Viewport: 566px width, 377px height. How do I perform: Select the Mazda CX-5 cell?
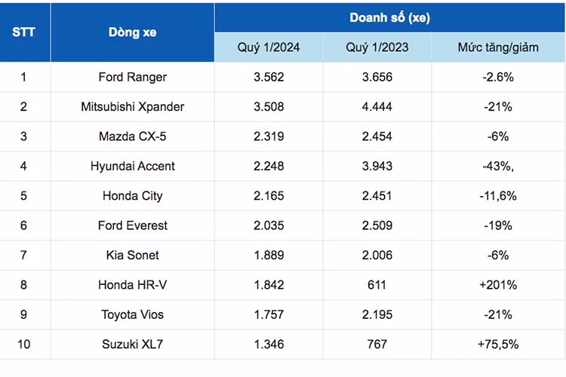pos(133,136)
